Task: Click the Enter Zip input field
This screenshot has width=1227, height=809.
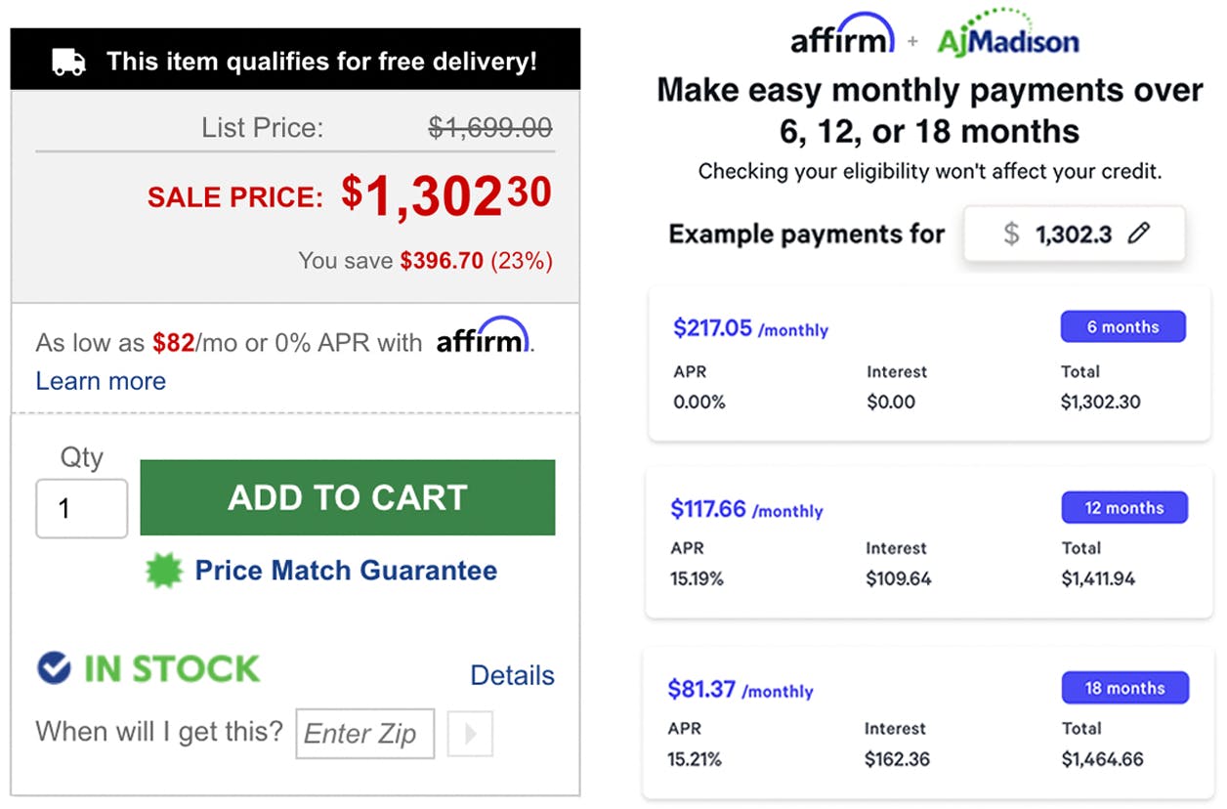Action: pyautogui.click(x=364, y=734)
